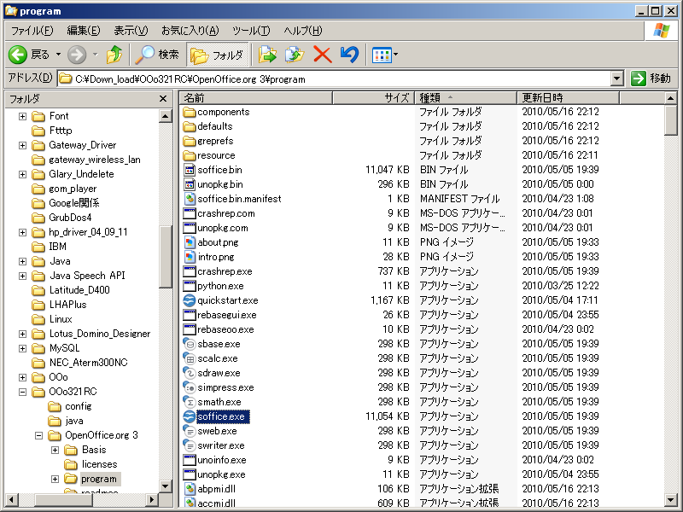
Task: Select the scalc.exe icon
Action: click(189, 358)
